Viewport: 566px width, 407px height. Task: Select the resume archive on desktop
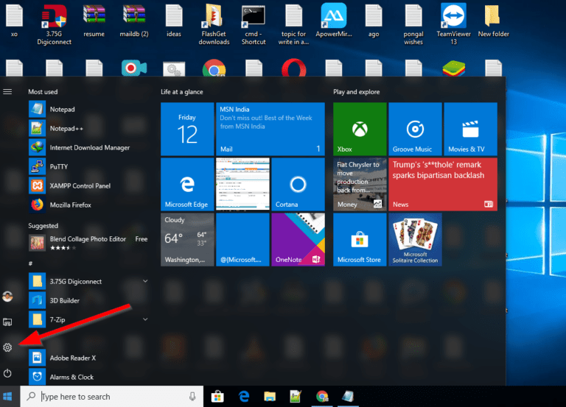pyautogui.click(x=94, y=21)
